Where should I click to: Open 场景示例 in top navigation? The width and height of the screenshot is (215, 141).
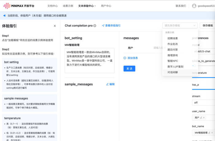pyautogui.click(x=68, y=6)
